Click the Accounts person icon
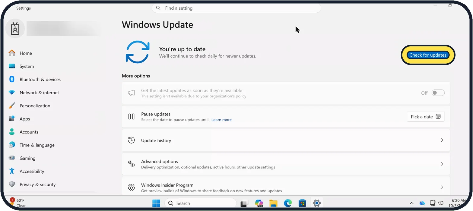The image size is (473, 211). [x=12, y=132]
